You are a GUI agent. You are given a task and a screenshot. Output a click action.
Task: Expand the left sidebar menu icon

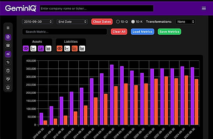(8, 28)
